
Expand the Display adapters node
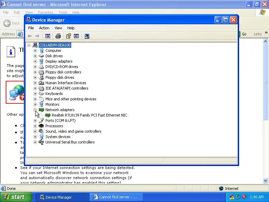(35, 61)
